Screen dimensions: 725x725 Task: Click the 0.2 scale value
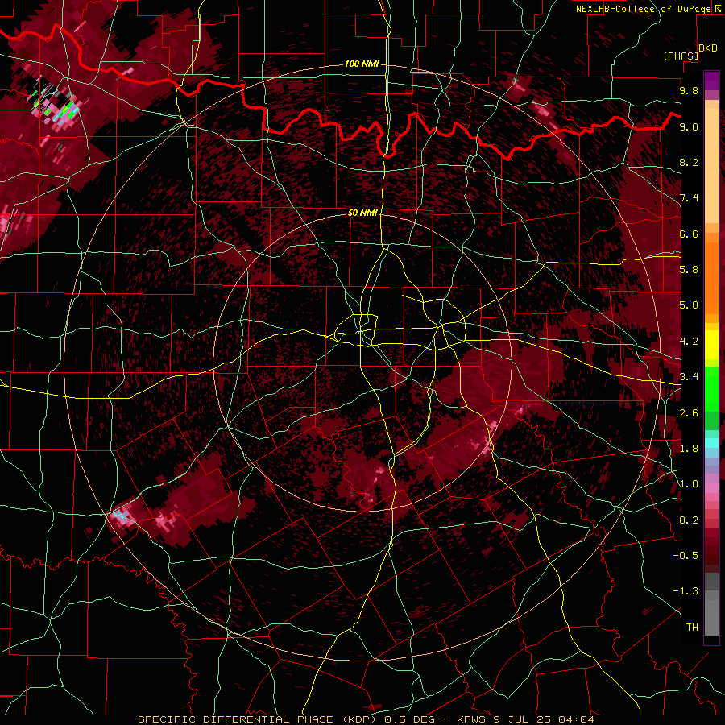coord(689,520)
